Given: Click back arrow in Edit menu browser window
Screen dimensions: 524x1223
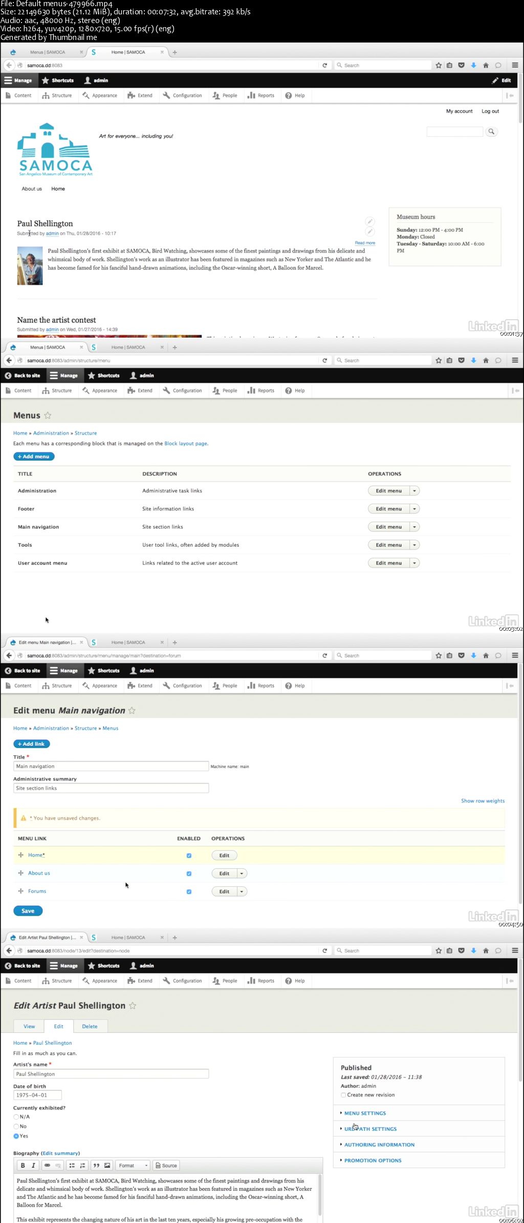Looking at the screenshot, I should [x=9, y=655].
